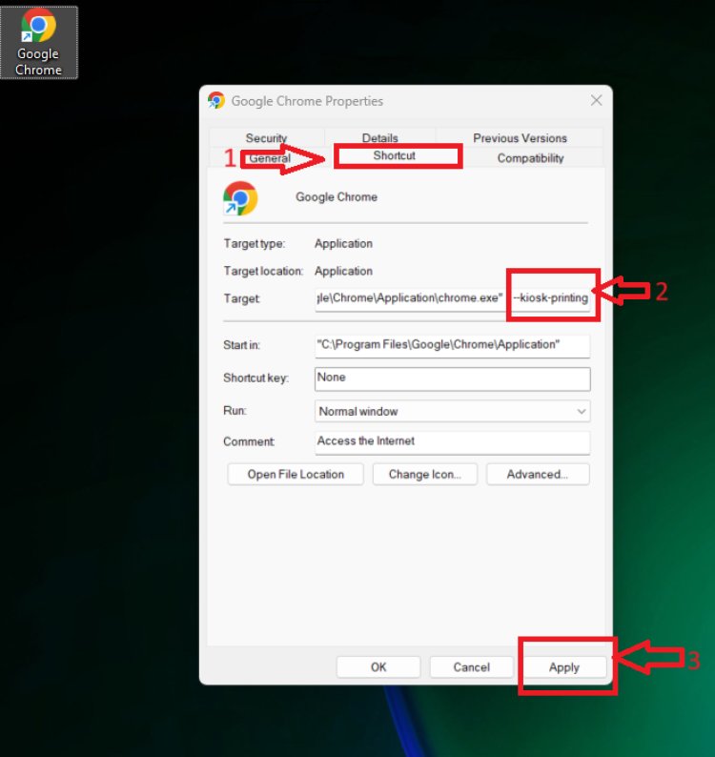Image resolution: width=715 pixels, height=757 pixels.
Task: Click the Start in text field
Action: click(x=453, y=345)
